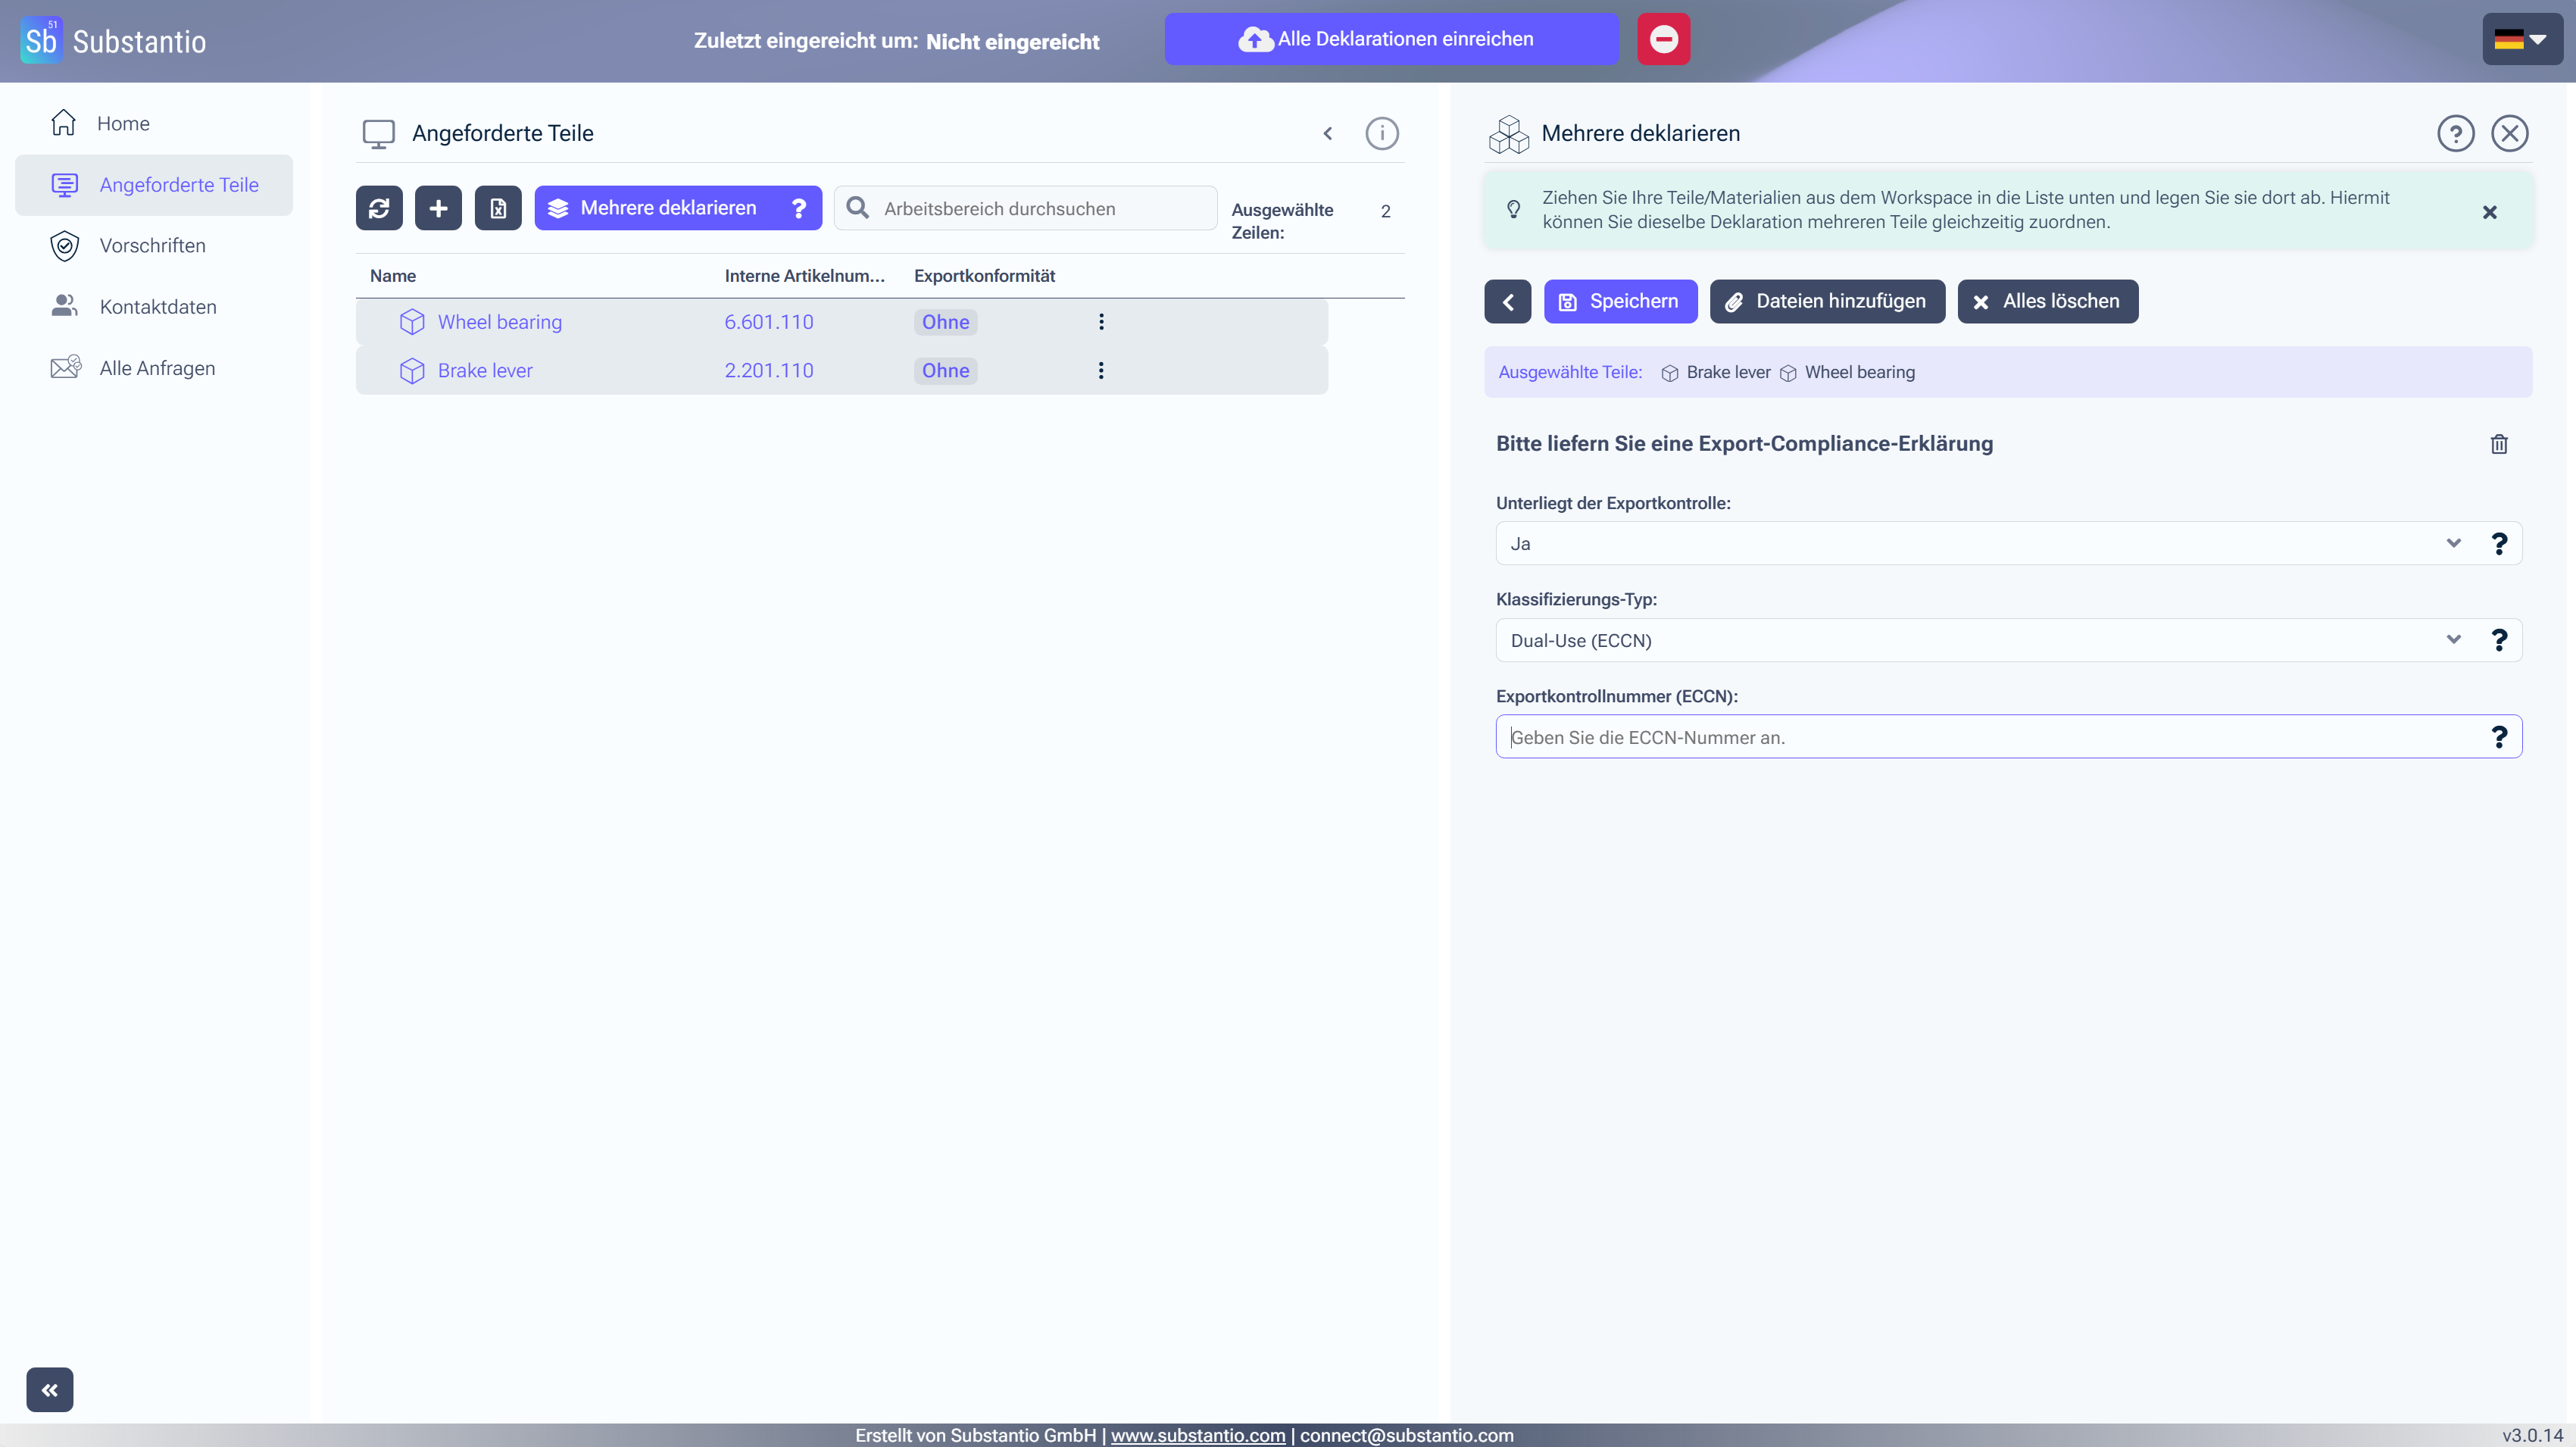Image resolution: width=2576 pixels, height=1447 pixels.
Task: Open three-dot menu for Wheel bearing row
Action: tap(1101, 322)
